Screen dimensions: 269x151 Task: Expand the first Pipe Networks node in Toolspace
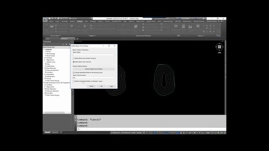[x=45, y=68]
